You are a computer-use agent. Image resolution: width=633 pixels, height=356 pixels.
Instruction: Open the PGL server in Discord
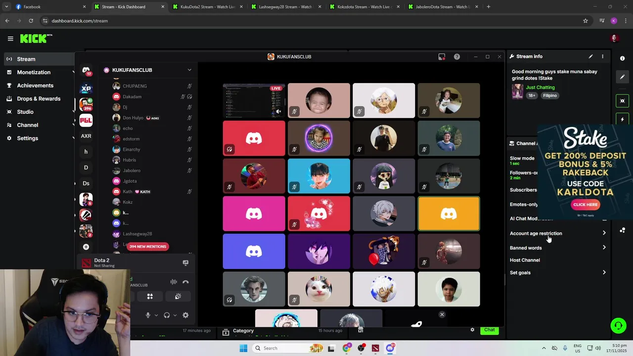tap(86, 120)
